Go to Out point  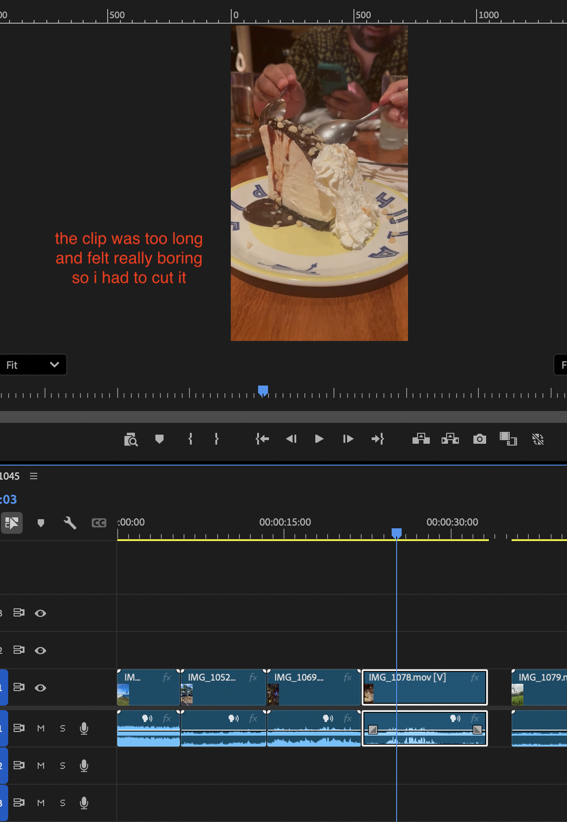click(378, 439)
